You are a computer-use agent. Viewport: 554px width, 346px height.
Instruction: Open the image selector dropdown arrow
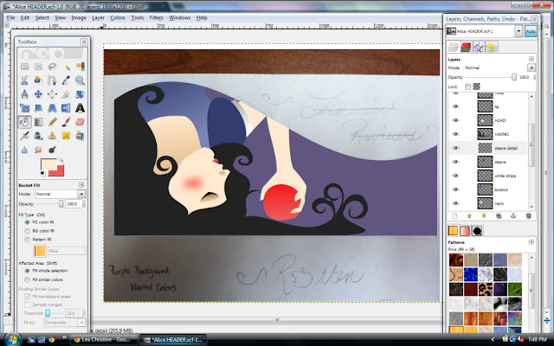pos(519,31)
